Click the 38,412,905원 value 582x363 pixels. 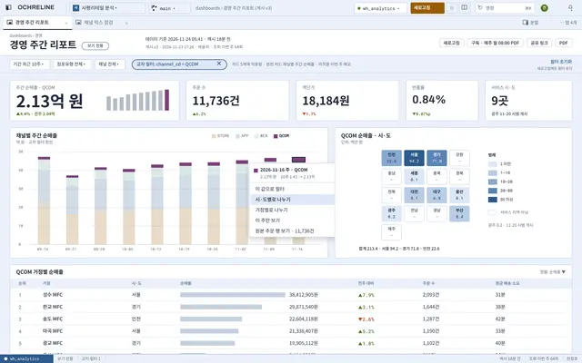point(303,295)
